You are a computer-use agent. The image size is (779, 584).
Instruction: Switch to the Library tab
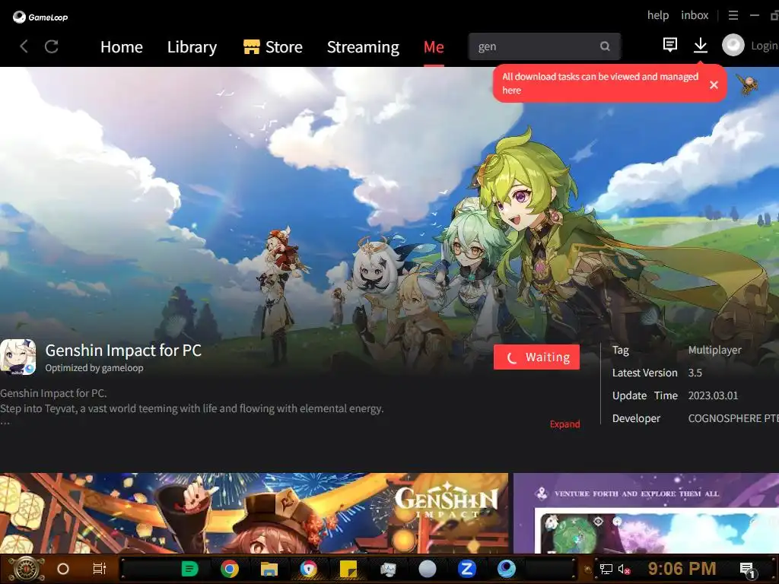coord(192,46)
